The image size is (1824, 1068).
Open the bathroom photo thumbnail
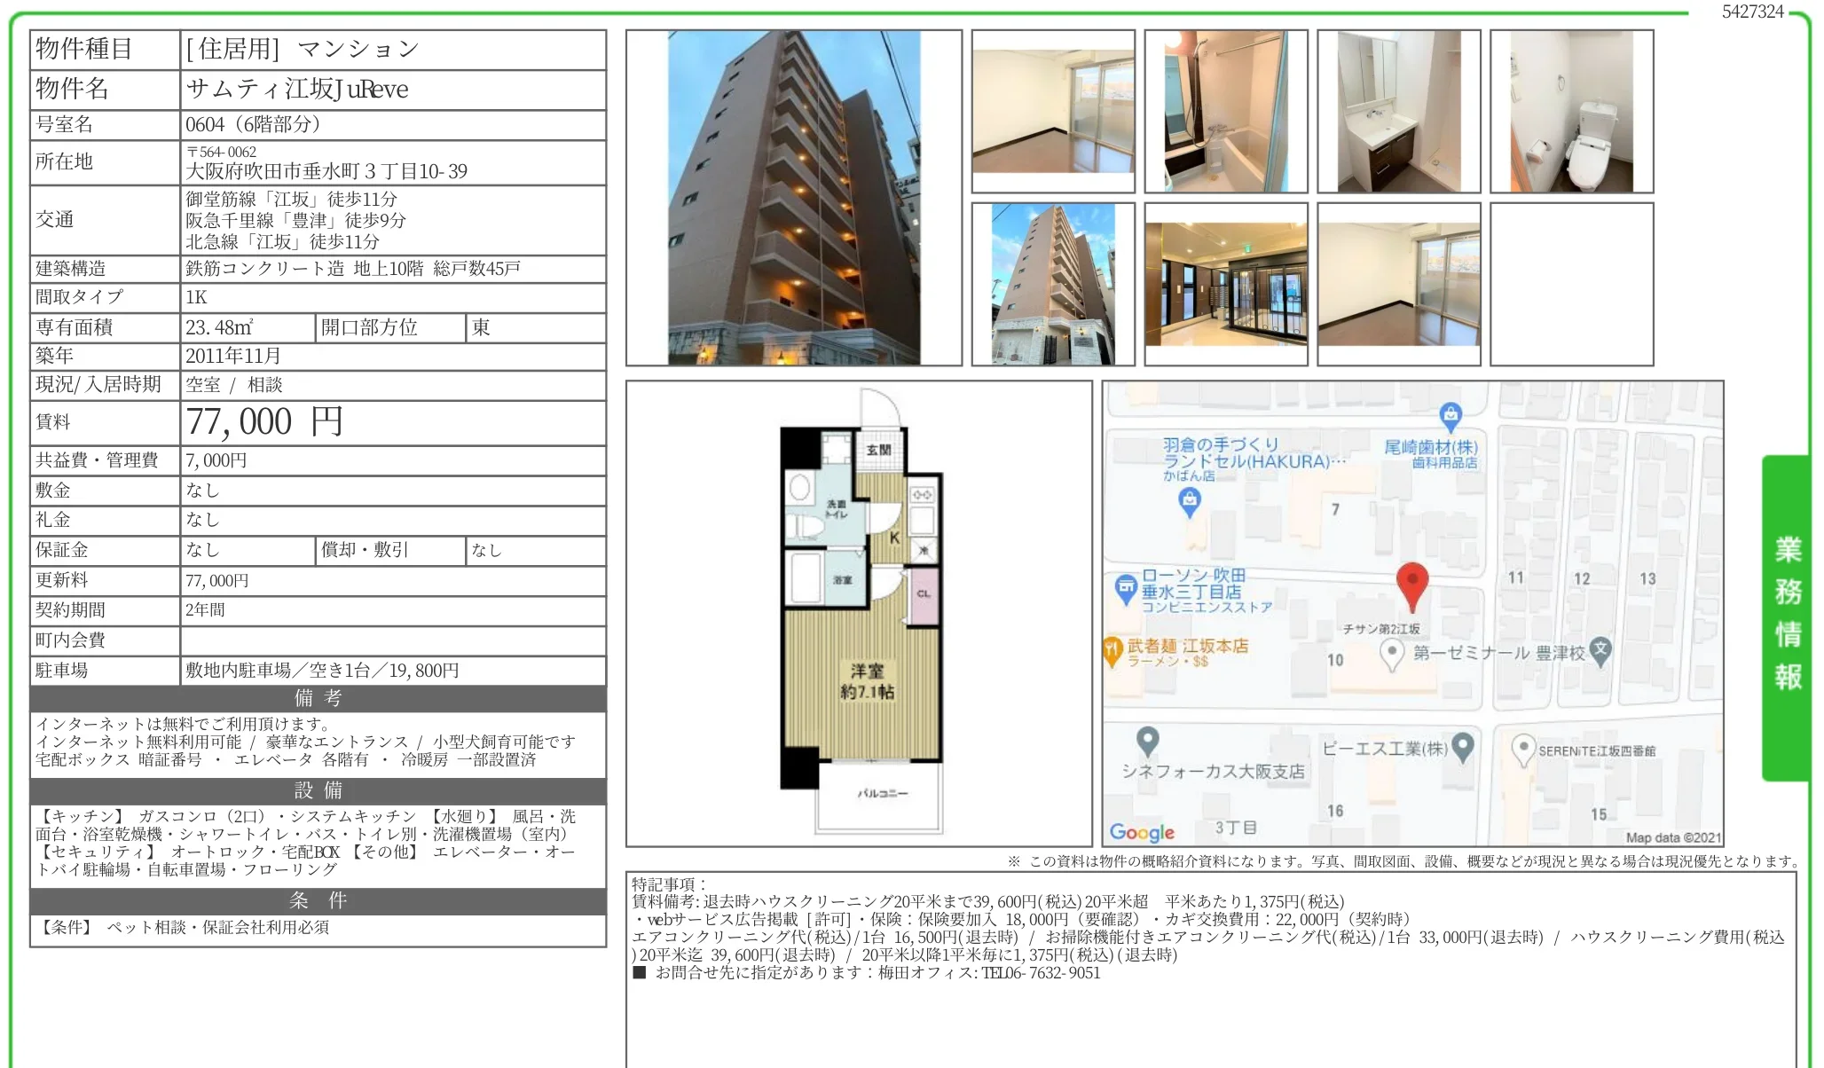[1225, 112]
